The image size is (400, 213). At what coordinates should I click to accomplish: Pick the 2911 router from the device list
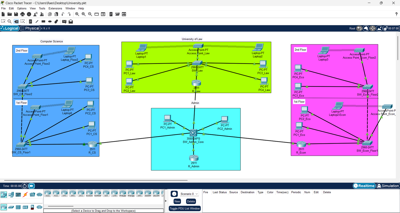(x=81, y=193)
